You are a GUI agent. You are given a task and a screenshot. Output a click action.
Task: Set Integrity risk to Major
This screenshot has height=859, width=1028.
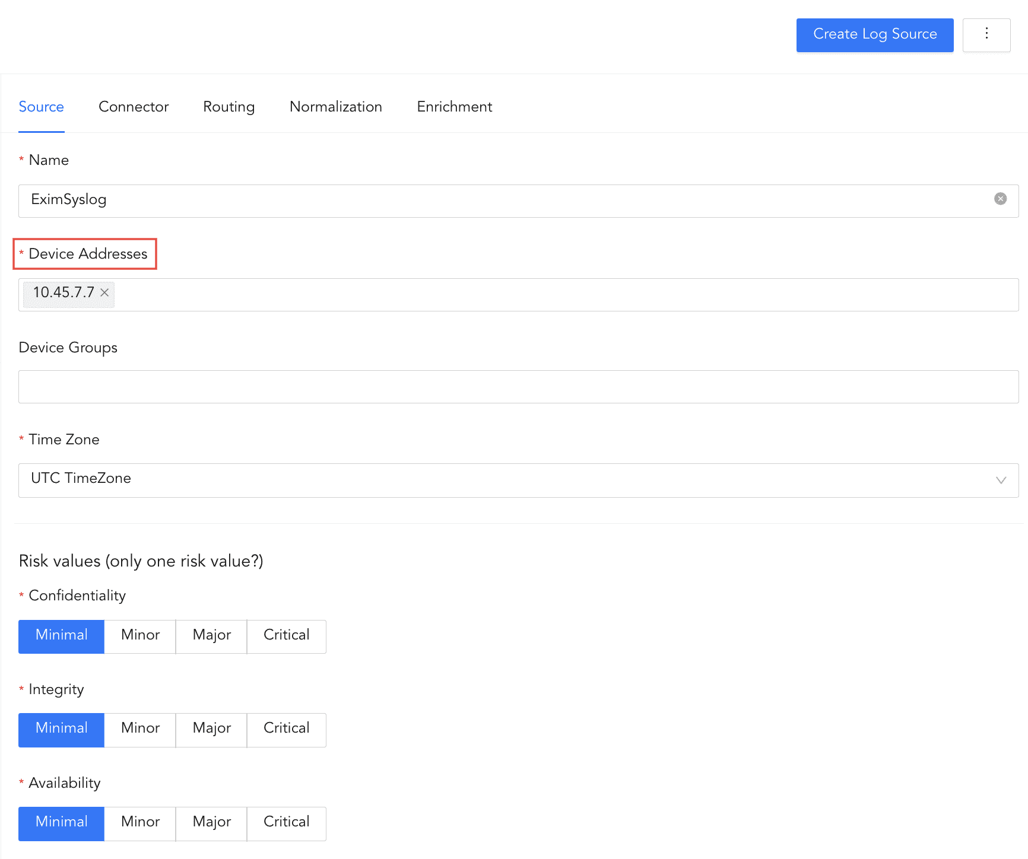click(x=211, y=729)
